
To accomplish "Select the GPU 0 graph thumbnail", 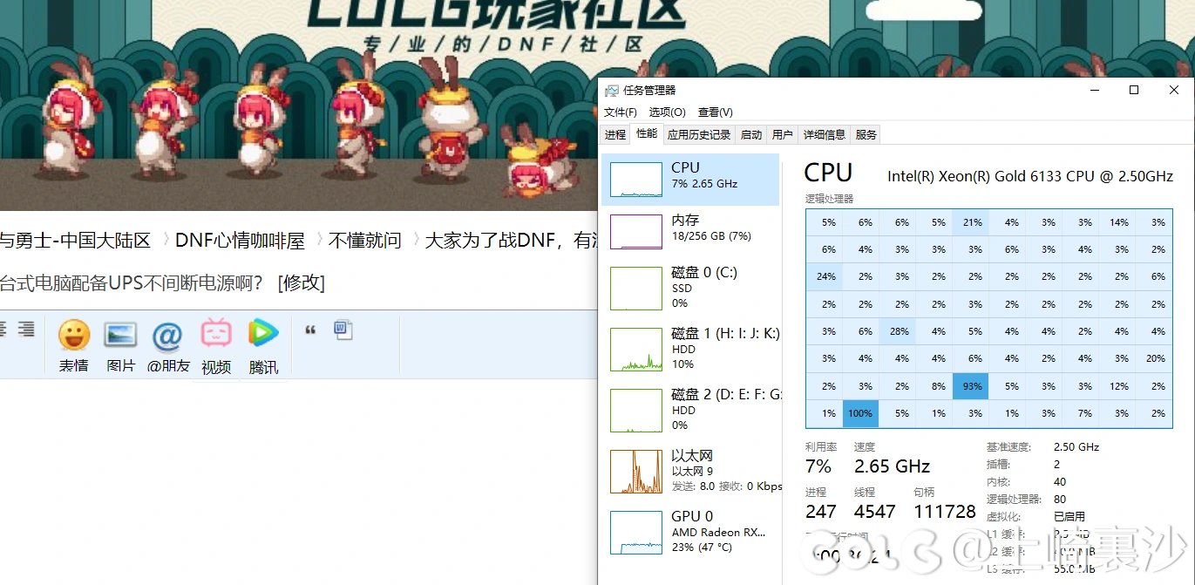I will click(x=636, y=532).
